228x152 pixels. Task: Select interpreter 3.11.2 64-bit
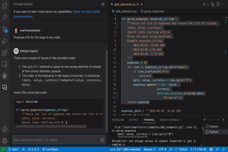pos(199,150)
